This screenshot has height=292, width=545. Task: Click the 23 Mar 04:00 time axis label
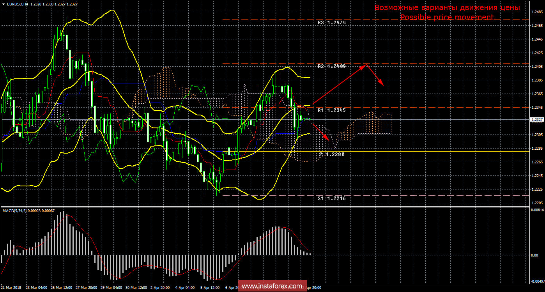click(37, 288)
